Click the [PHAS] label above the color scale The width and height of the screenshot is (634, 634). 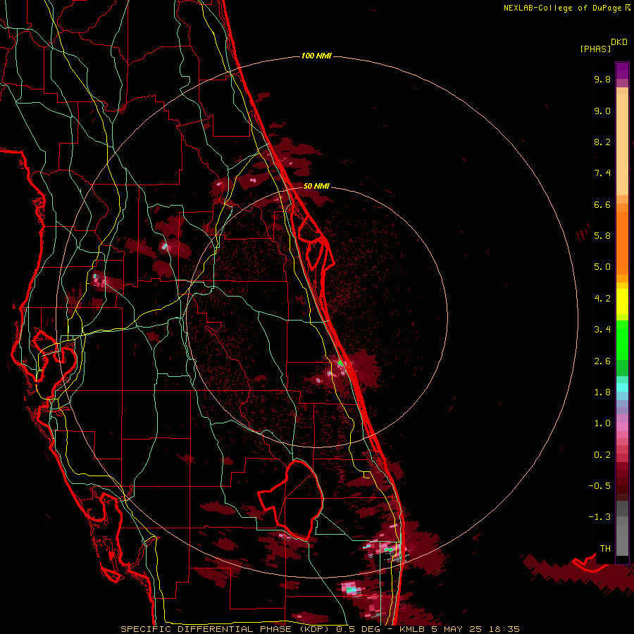click(595, 49)
